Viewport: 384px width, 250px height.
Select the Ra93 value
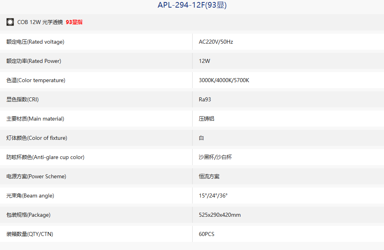pos(205,99)
